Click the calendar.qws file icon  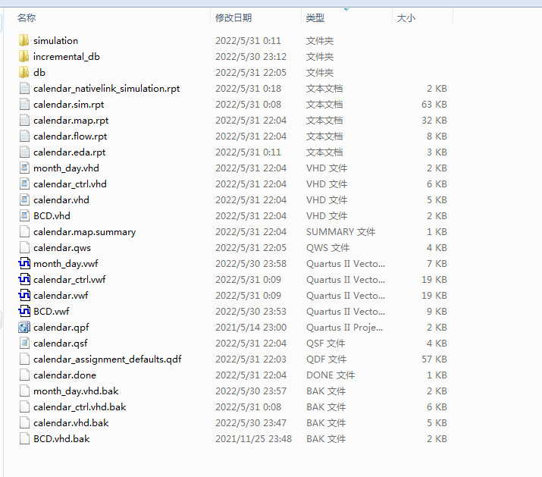24,247
